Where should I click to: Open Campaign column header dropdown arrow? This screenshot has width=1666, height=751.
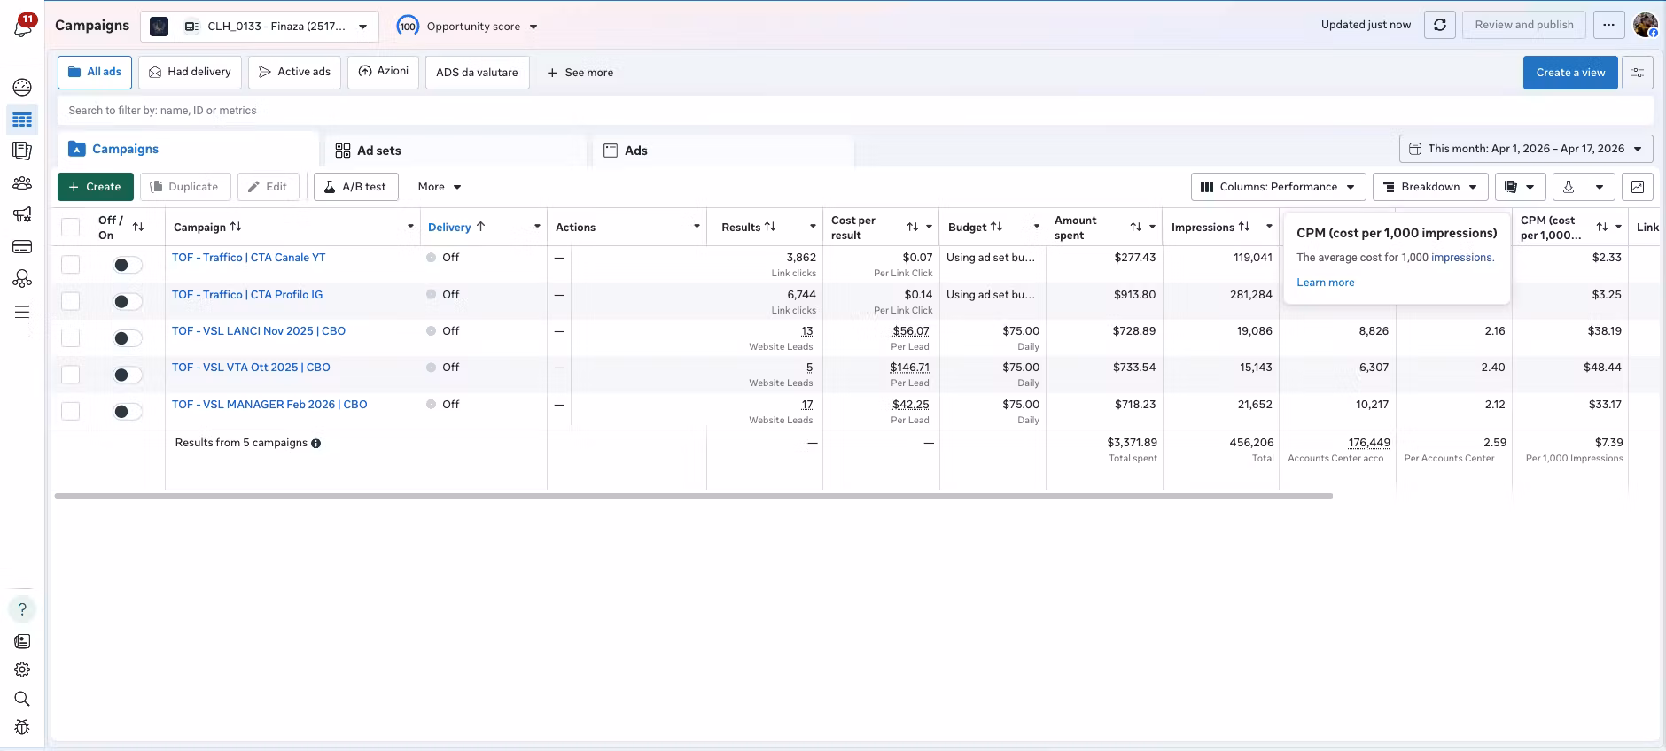point(410,227)
